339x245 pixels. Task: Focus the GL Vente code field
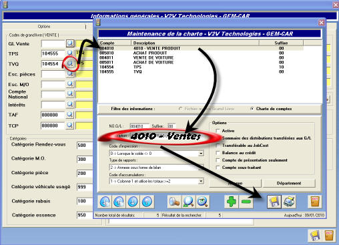click(x=53, y=43)
